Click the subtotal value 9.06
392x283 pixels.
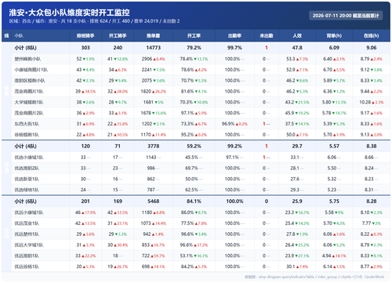tap(371, 48)
